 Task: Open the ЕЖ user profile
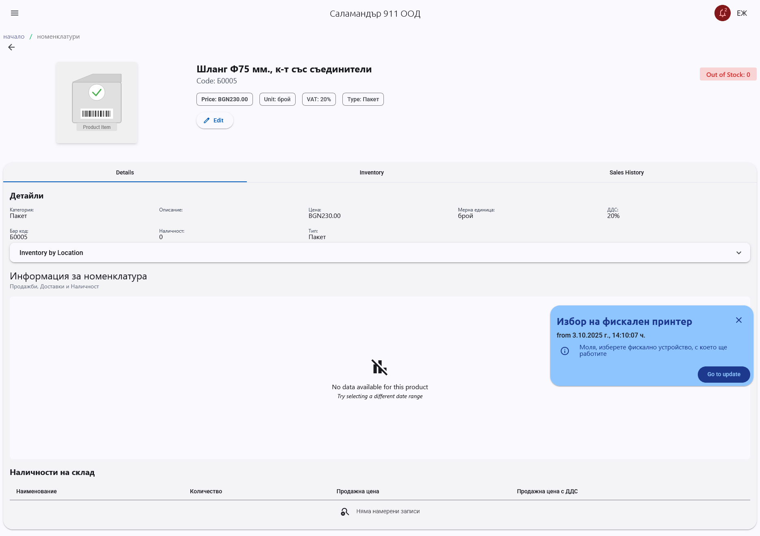tap(742, 13)
